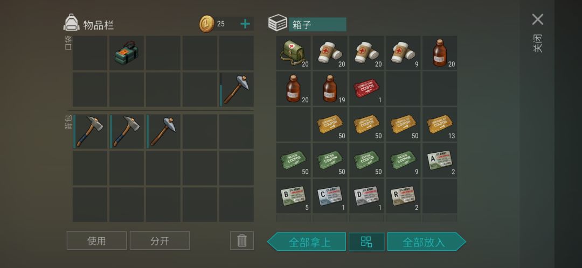The image size is (582, 268).
Task: Close the inventory with the X button
Action: click(x=537, y=19)
